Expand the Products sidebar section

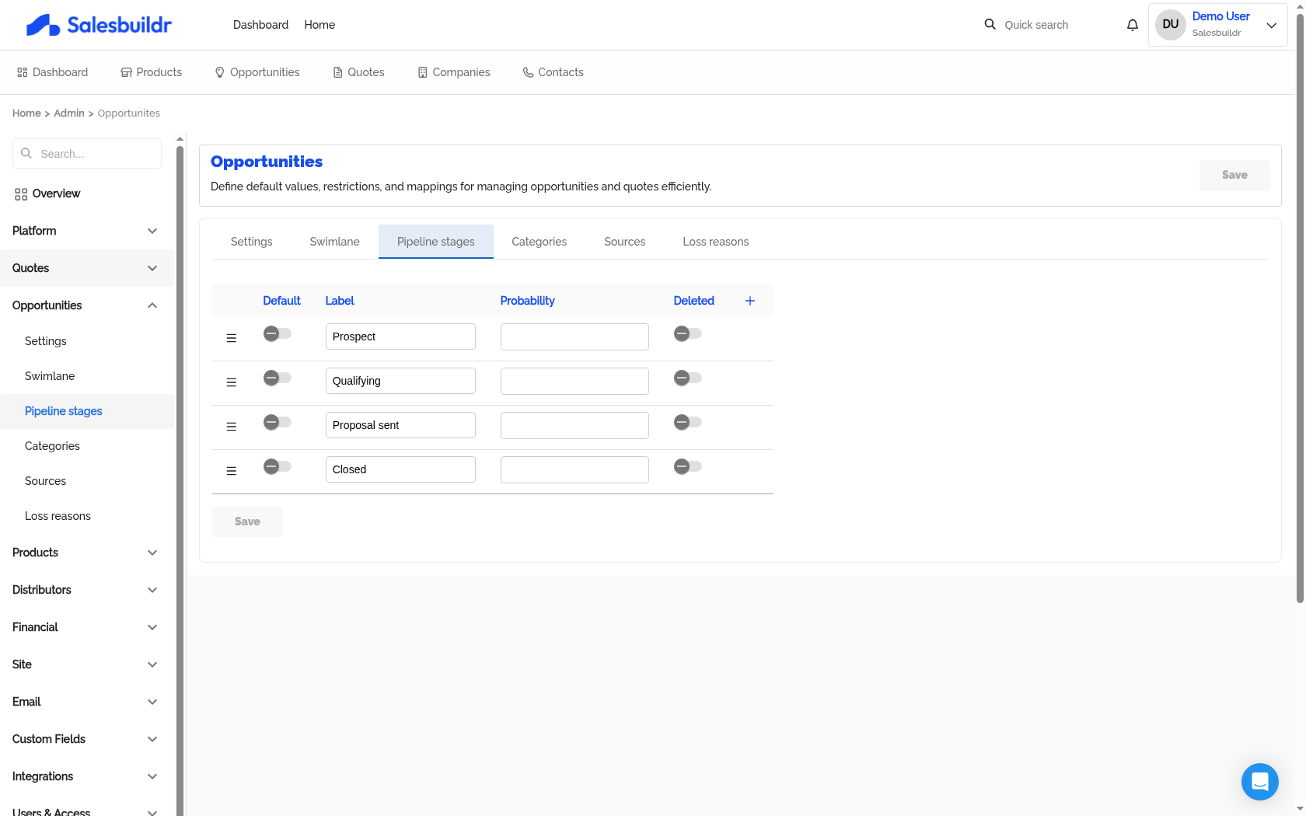coord(86,553)
